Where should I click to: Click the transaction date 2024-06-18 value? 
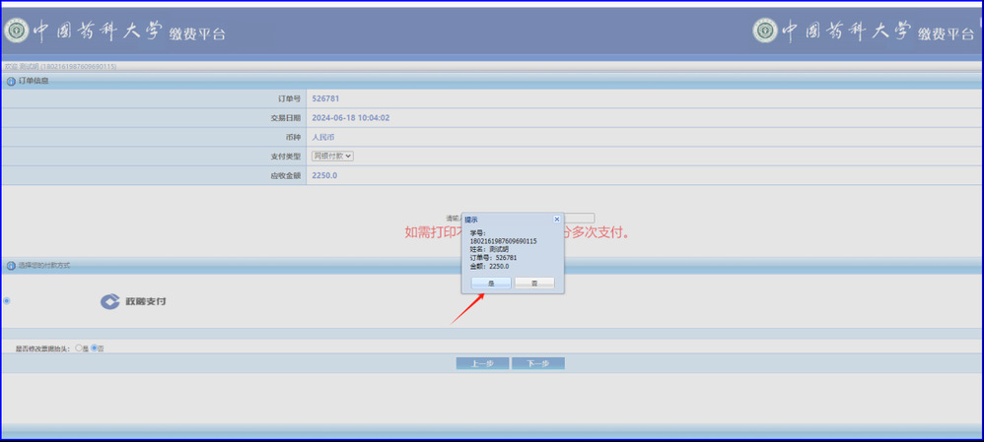point(350,118)
